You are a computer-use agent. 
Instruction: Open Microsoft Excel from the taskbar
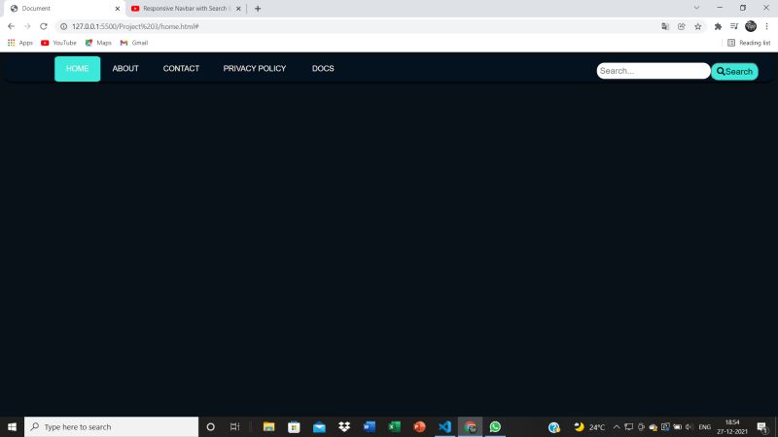click(395, 426)
